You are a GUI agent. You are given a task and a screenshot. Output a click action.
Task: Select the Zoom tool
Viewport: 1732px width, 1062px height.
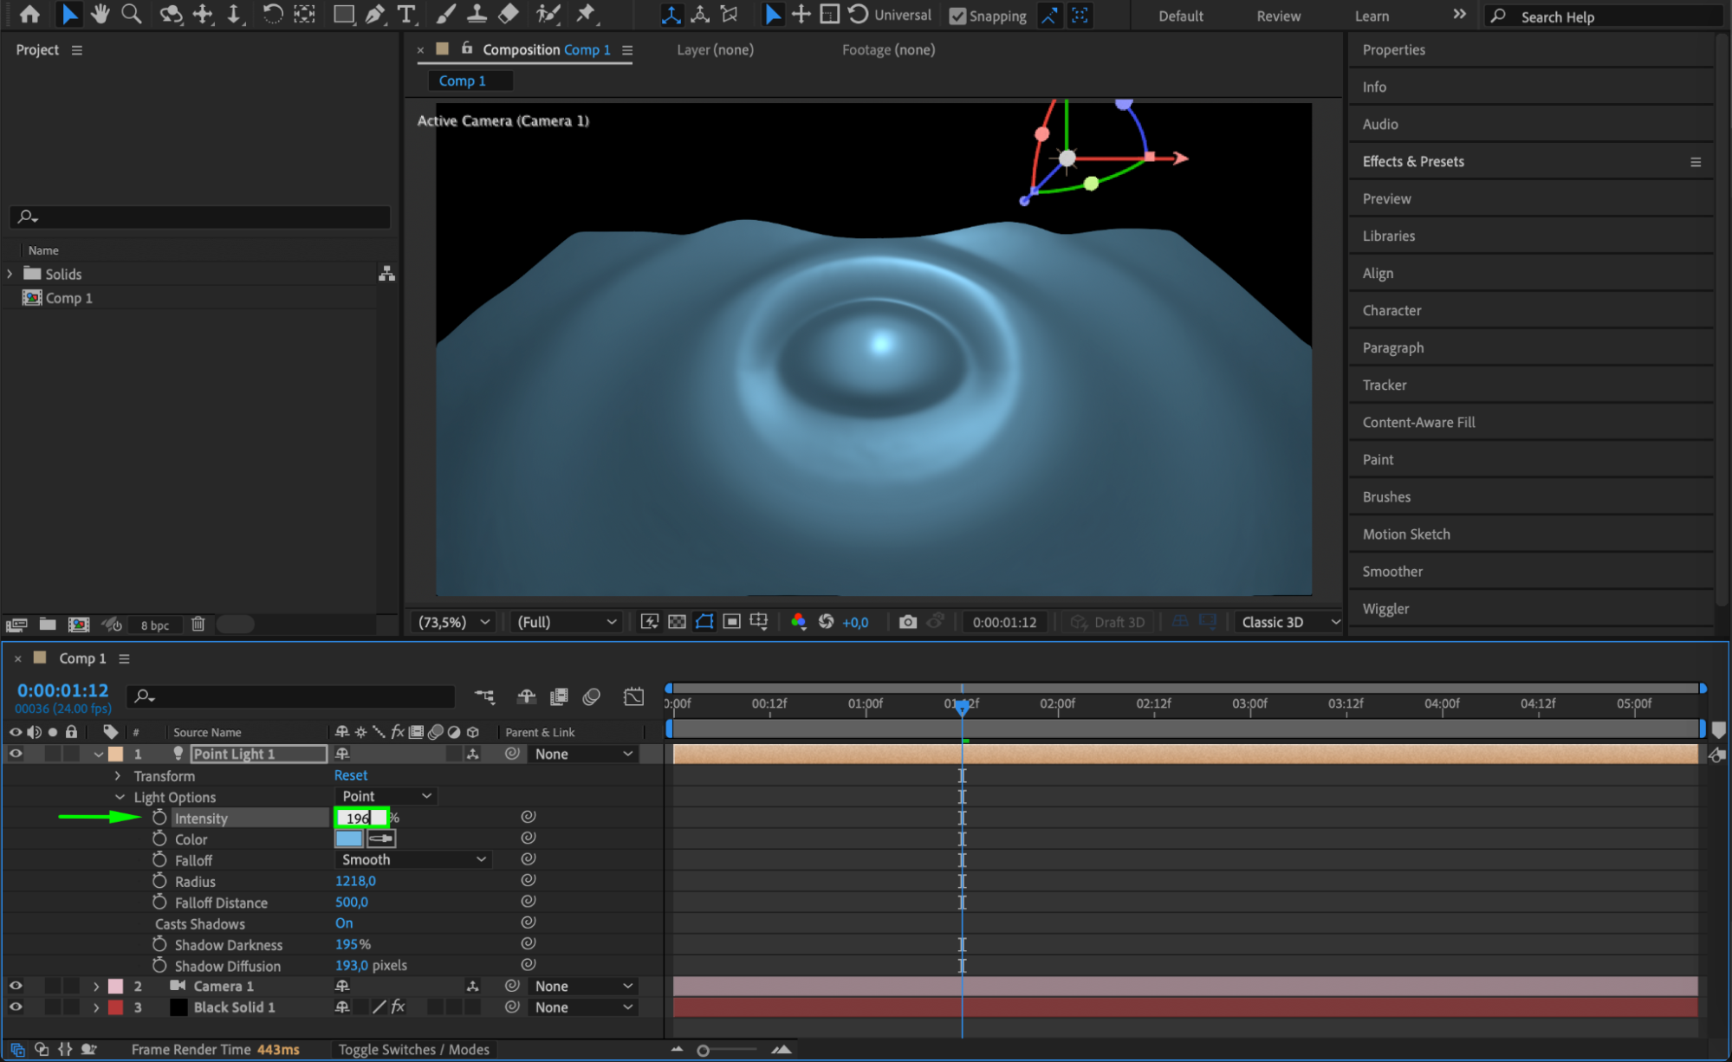[x=131, y=14]
